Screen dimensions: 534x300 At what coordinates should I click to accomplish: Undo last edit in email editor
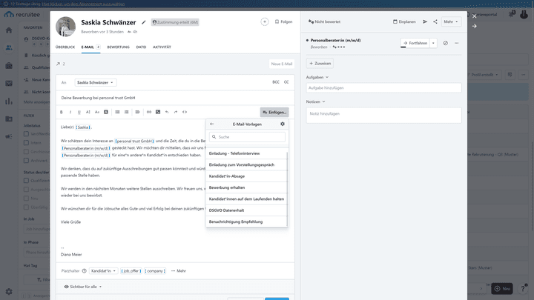(x=167, y=112)
